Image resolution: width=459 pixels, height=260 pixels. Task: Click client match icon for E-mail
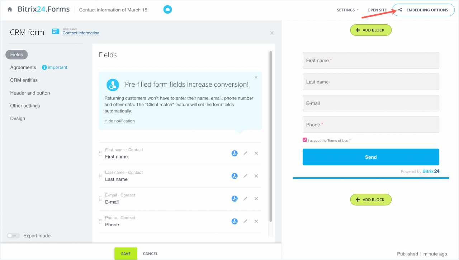(x=235, y=198)
